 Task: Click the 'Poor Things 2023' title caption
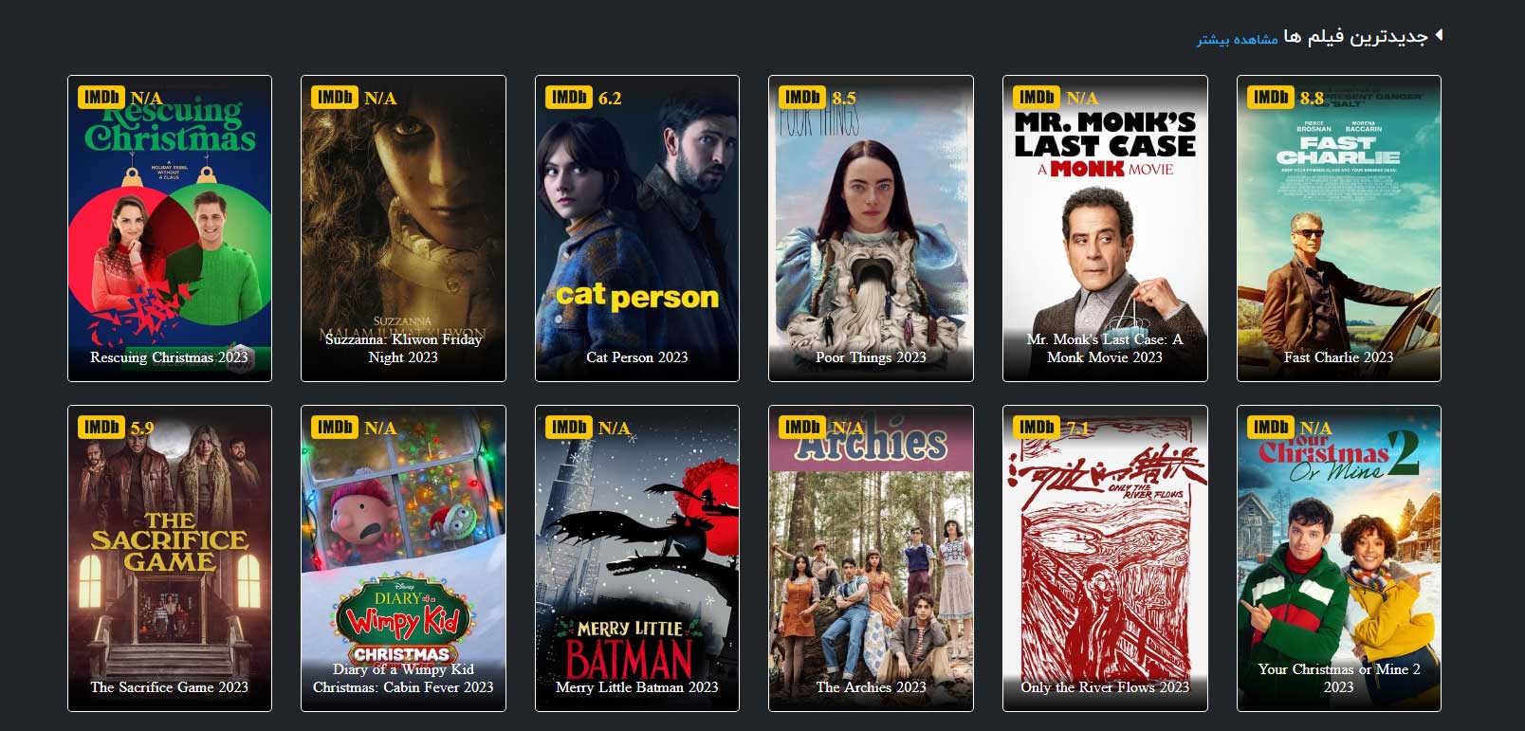click(x=871, y=357)
